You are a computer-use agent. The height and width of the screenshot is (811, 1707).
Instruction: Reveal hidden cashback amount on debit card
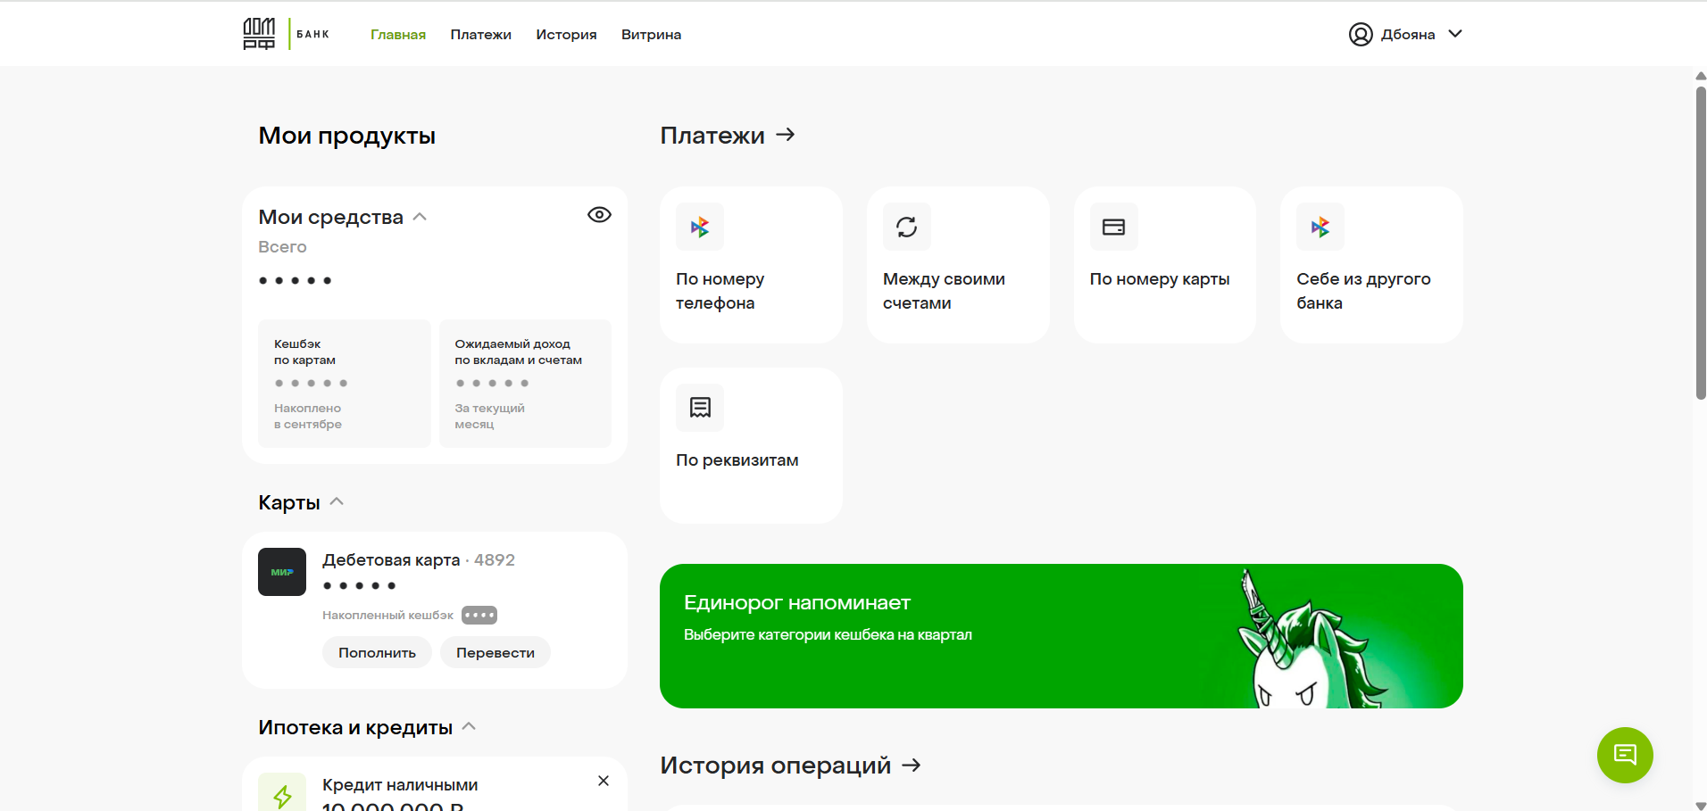point(479,615)
